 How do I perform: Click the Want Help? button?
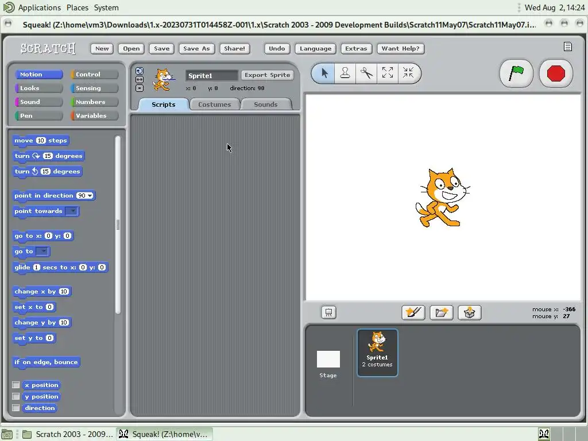pos(400,48)
